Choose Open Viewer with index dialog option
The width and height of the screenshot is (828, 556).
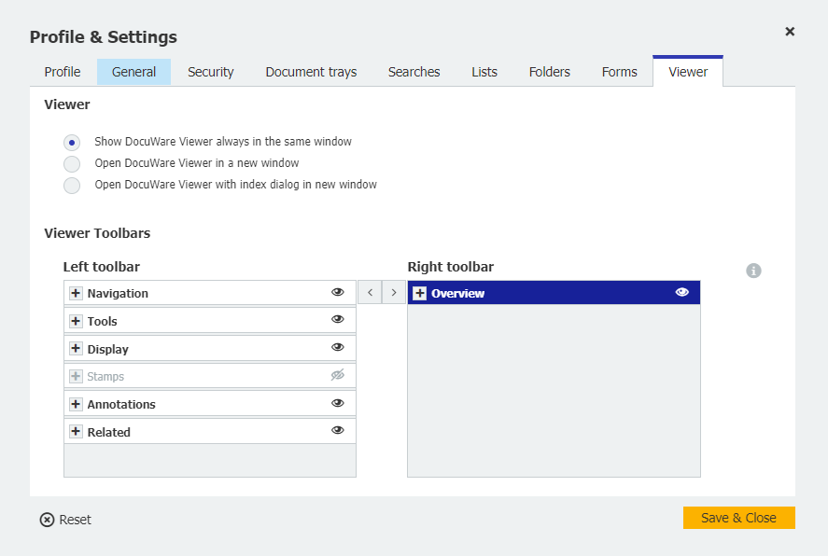[72, 186]
